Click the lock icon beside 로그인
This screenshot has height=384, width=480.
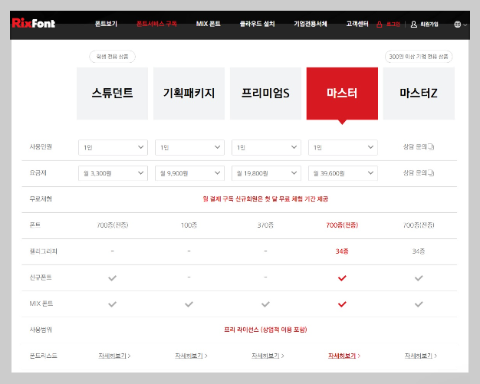coord(380,25)
